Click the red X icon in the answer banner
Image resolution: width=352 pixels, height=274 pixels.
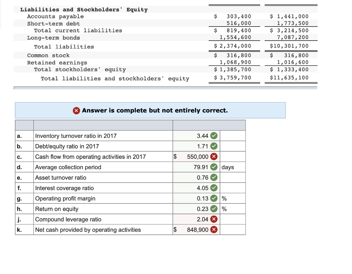[x=76, y=110]
